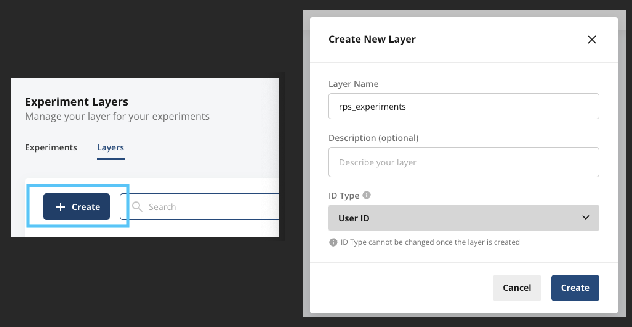Screen dimensions: 632x327
Task: Click the 'Describe your layer' description field
Action: (463, 162)
